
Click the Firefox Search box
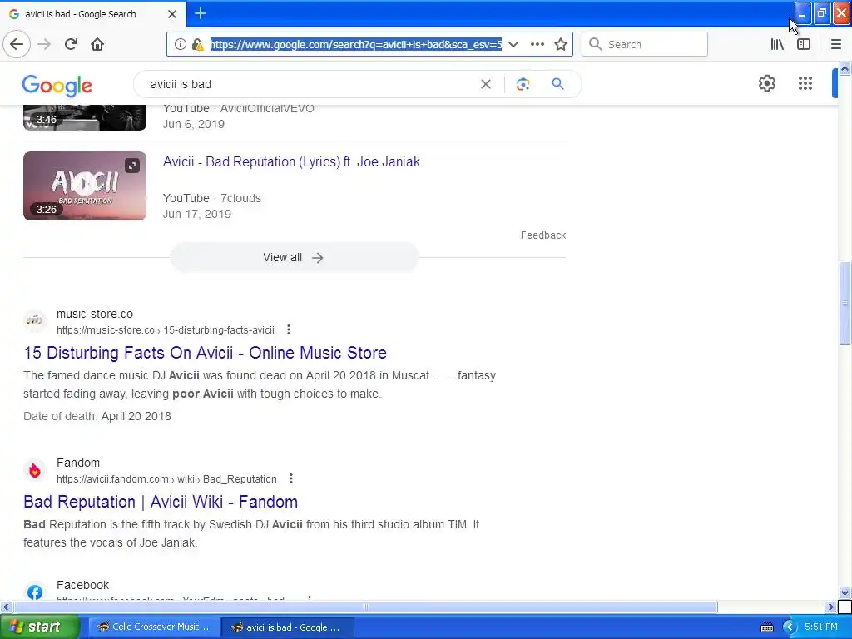[x=645, y=44]
